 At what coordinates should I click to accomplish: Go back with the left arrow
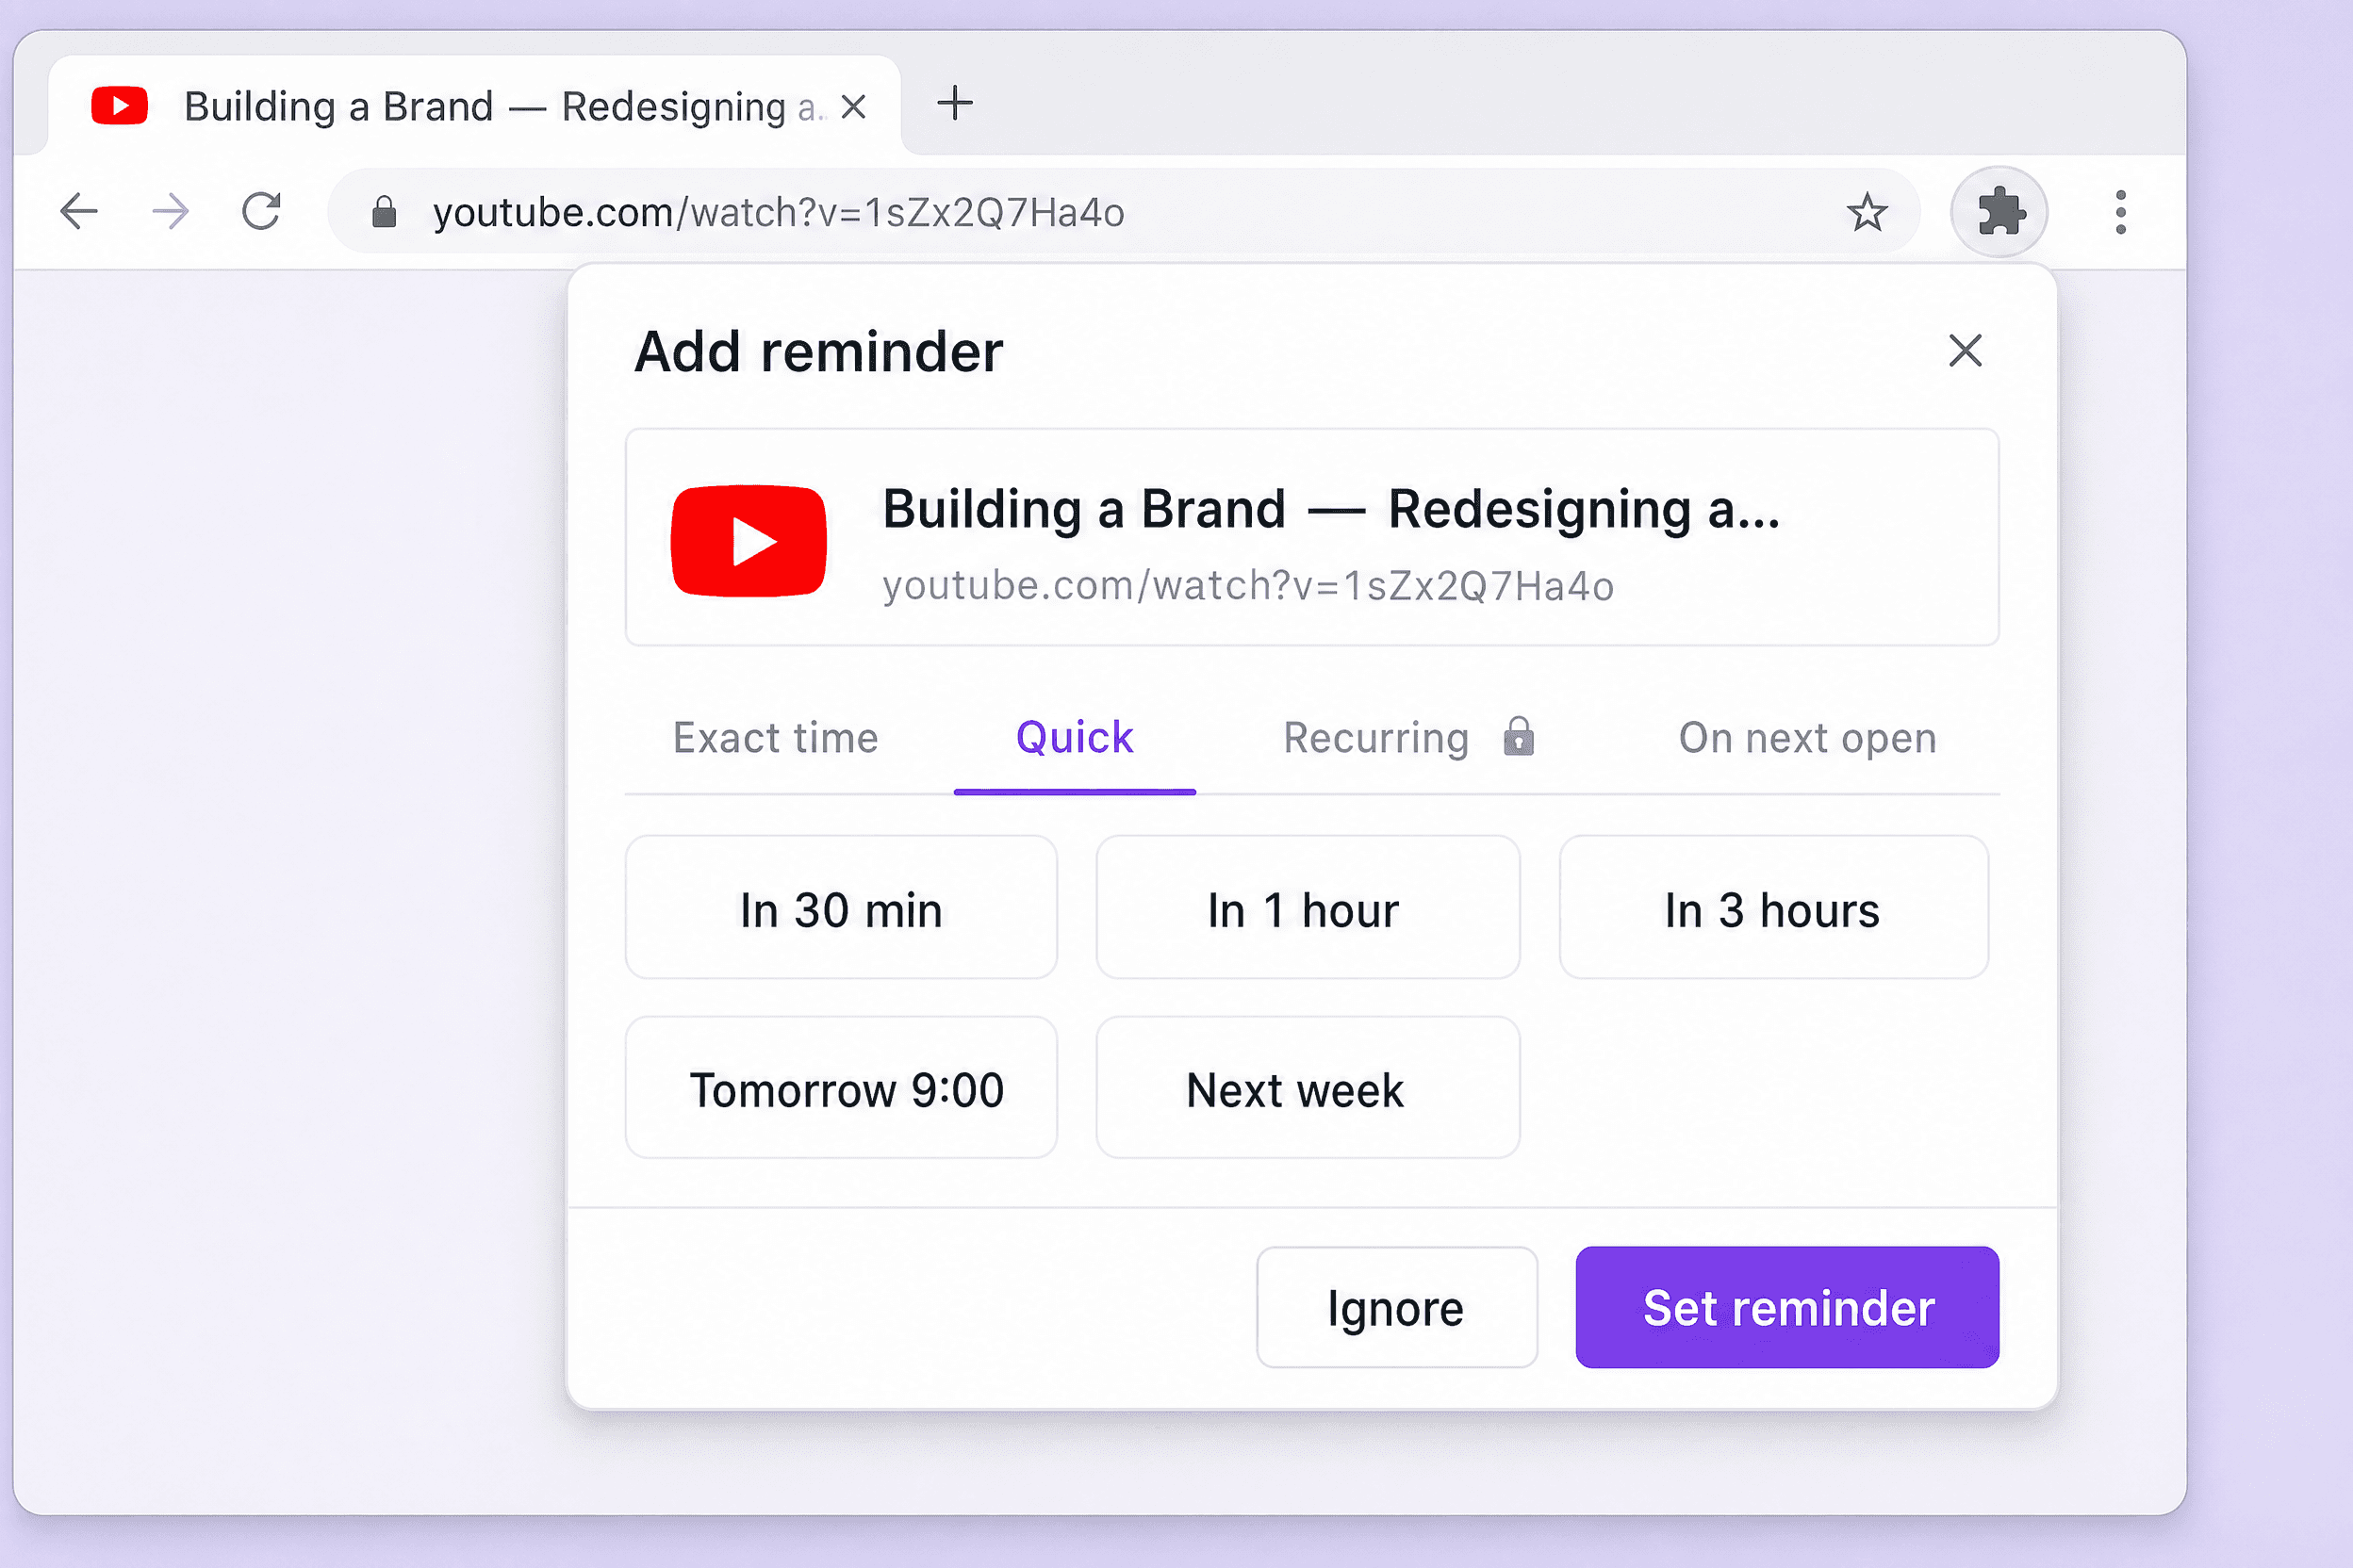pyautogui.click(x=79, y=212)
